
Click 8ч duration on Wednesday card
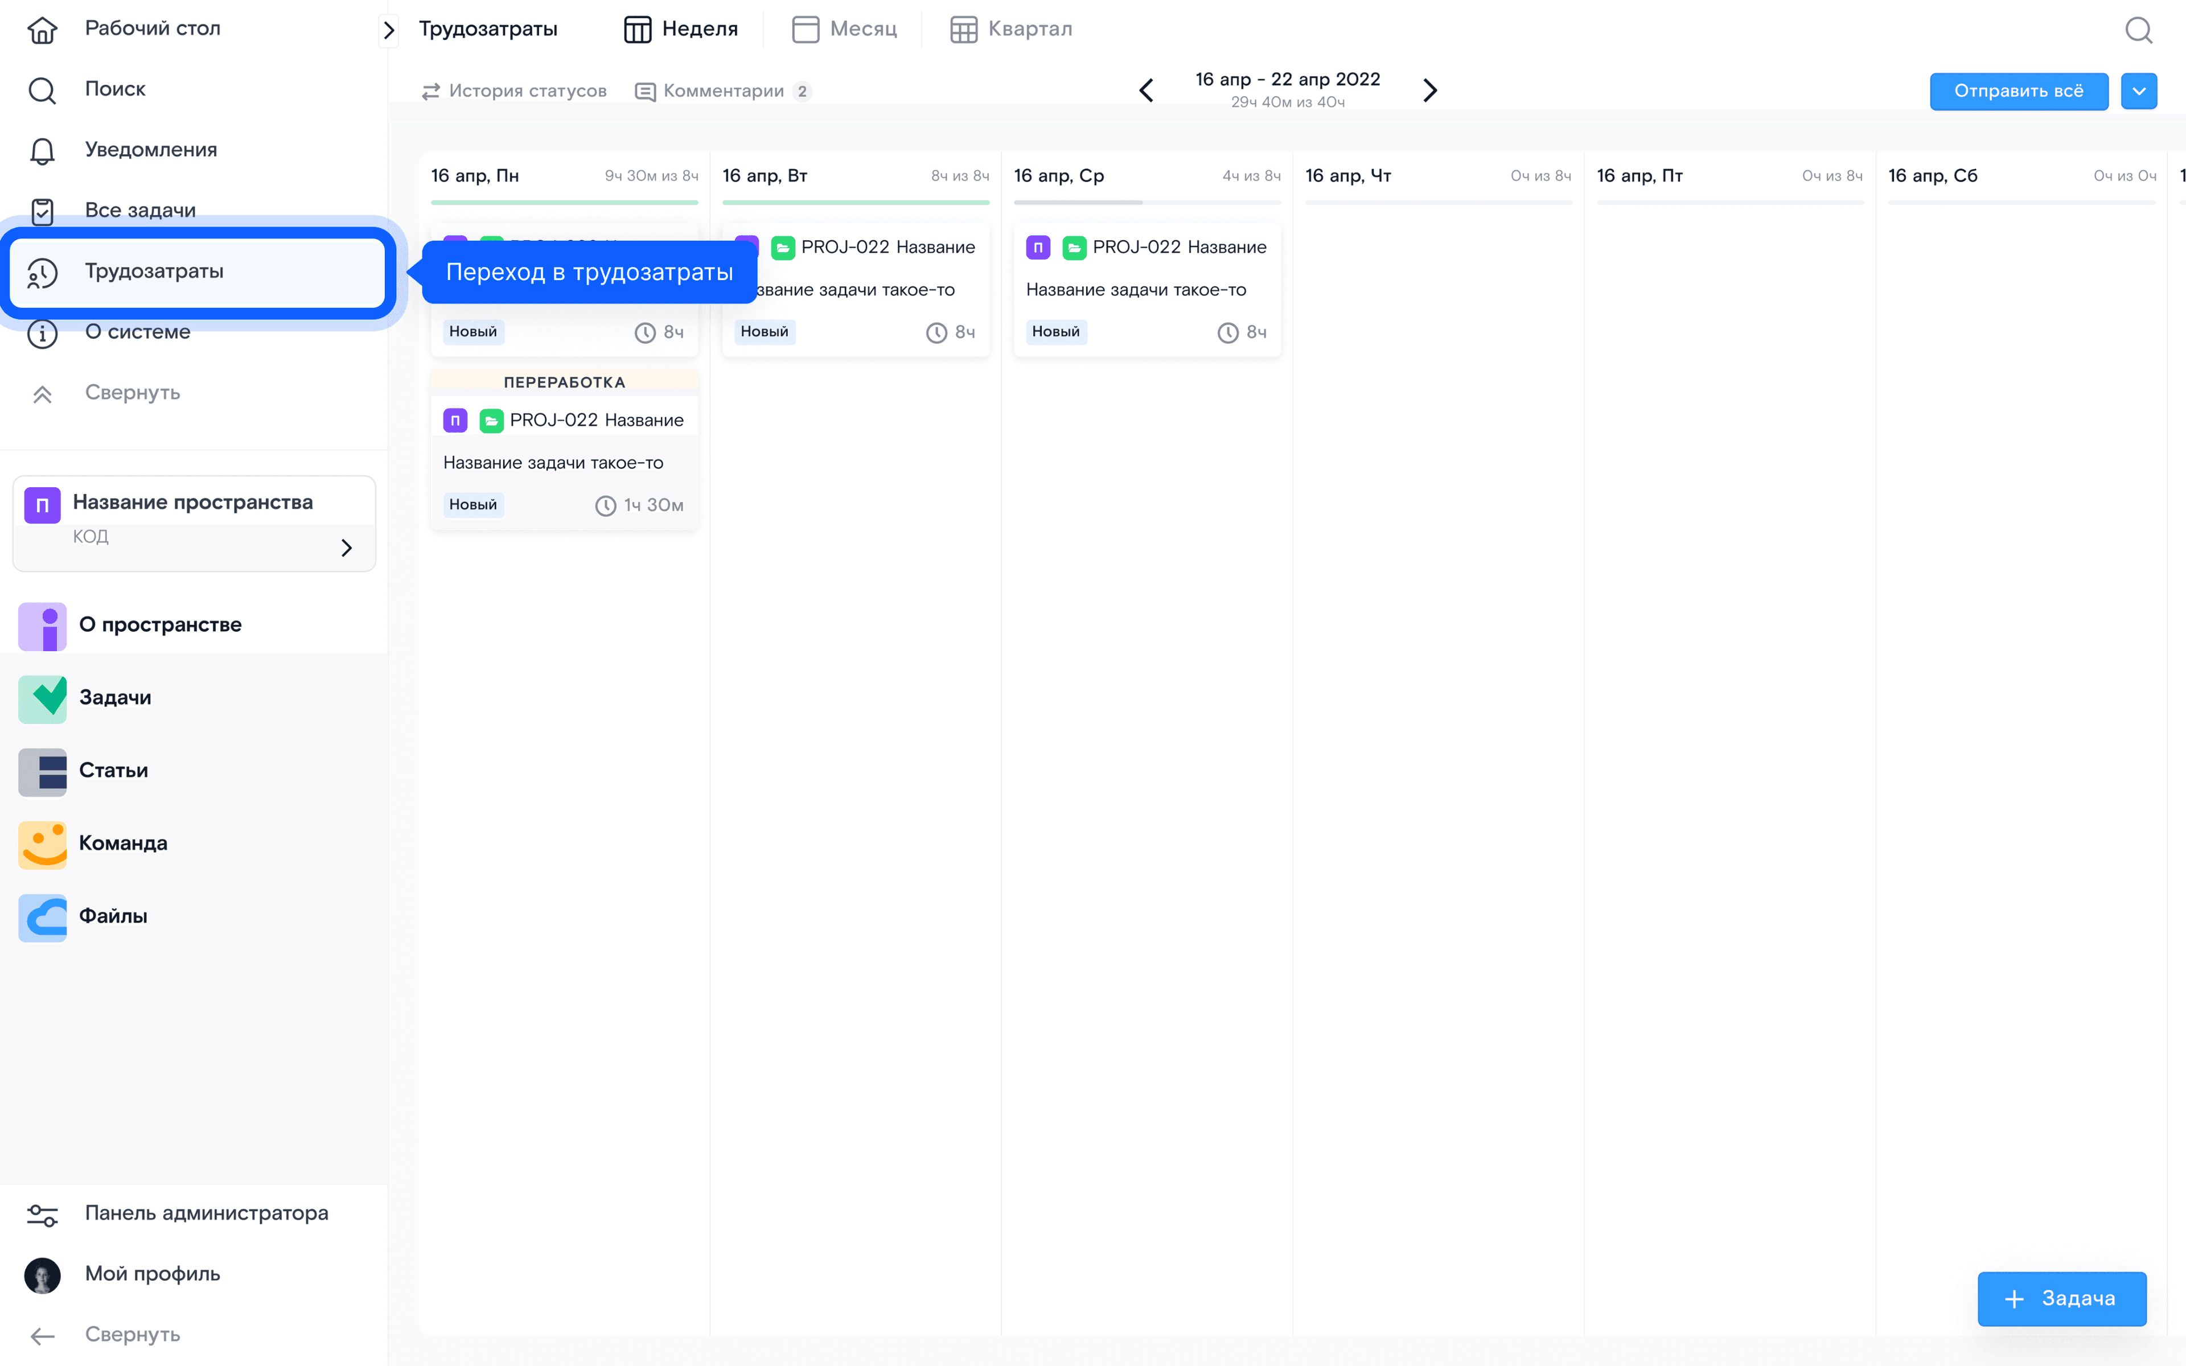pos(1256,332)
